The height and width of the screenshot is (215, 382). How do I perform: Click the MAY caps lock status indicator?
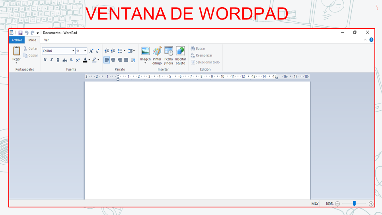tap(315, 204)
